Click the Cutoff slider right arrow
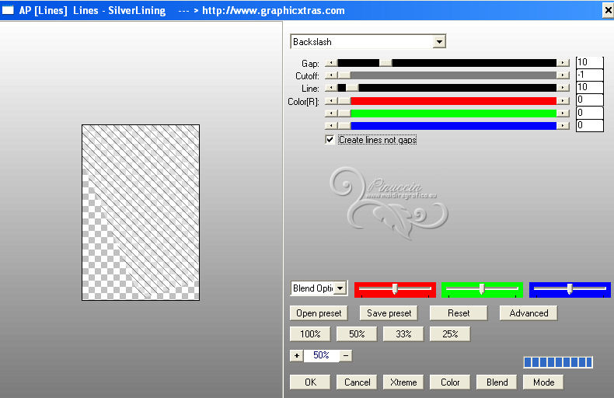This screenshot has height=398, width=614. pyautogui.click(x=563, y=75)
